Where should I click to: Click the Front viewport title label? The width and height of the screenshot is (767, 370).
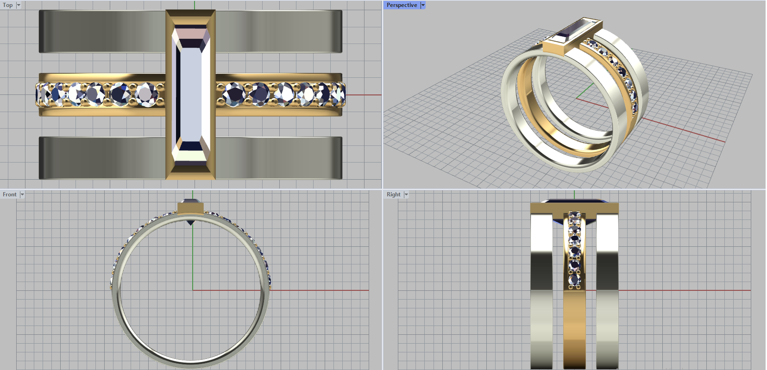(10, 195)
